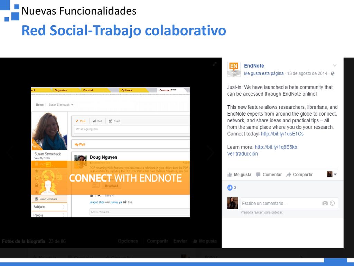Click Enviar in the photo viewer bar
Image resolution: width=354 pixels, height=266 pixels.
click(180, 241)
